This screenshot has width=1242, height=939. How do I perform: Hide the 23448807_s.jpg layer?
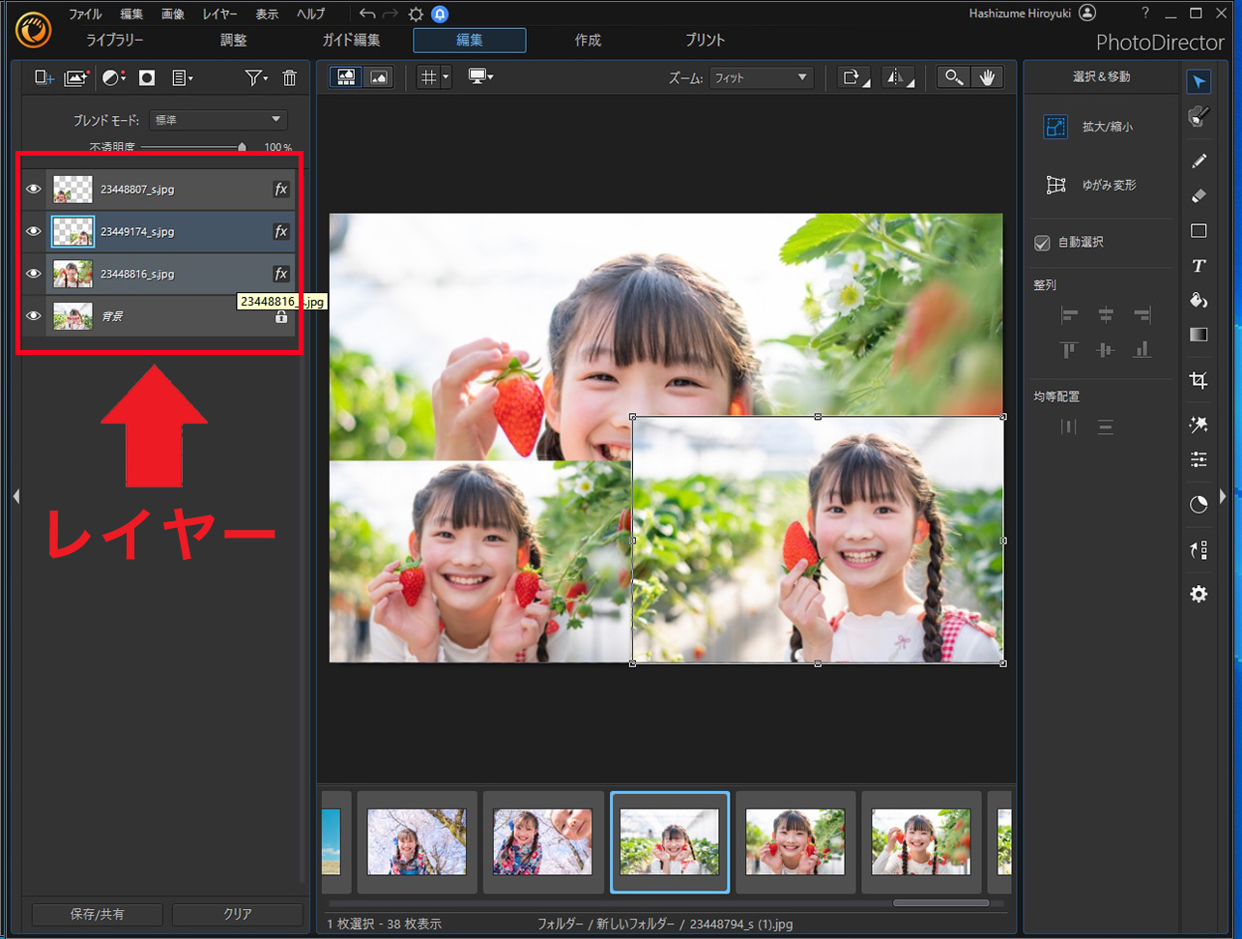point(34,190)
